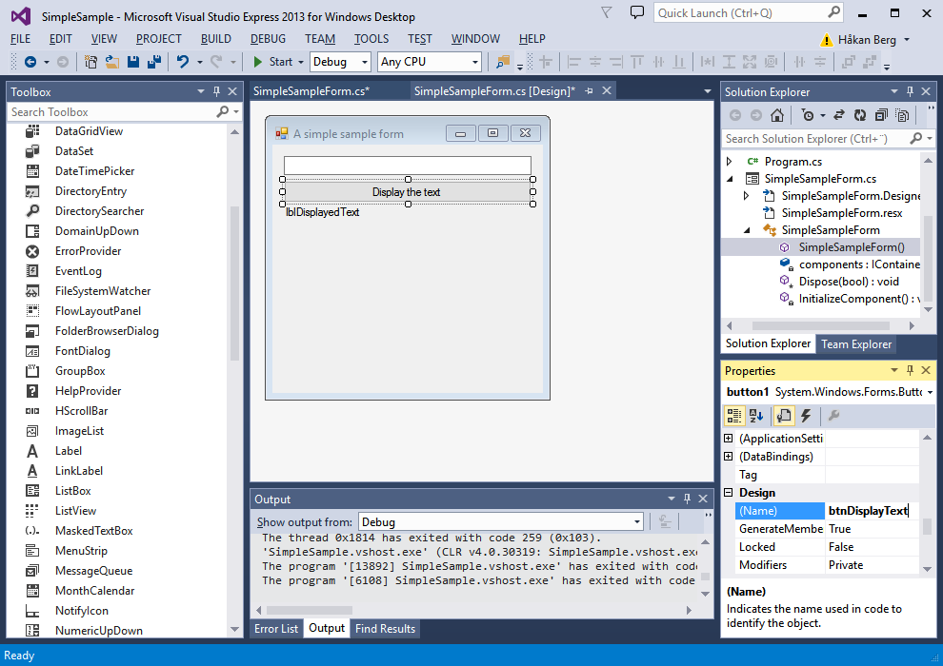
Task: Click the Pending Changes Filter clock icon
Action: [809, 115]
